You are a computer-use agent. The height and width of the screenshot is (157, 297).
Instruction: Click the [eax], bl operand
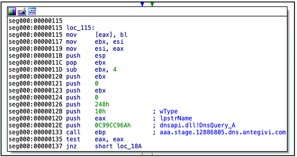tap(111, 35)
